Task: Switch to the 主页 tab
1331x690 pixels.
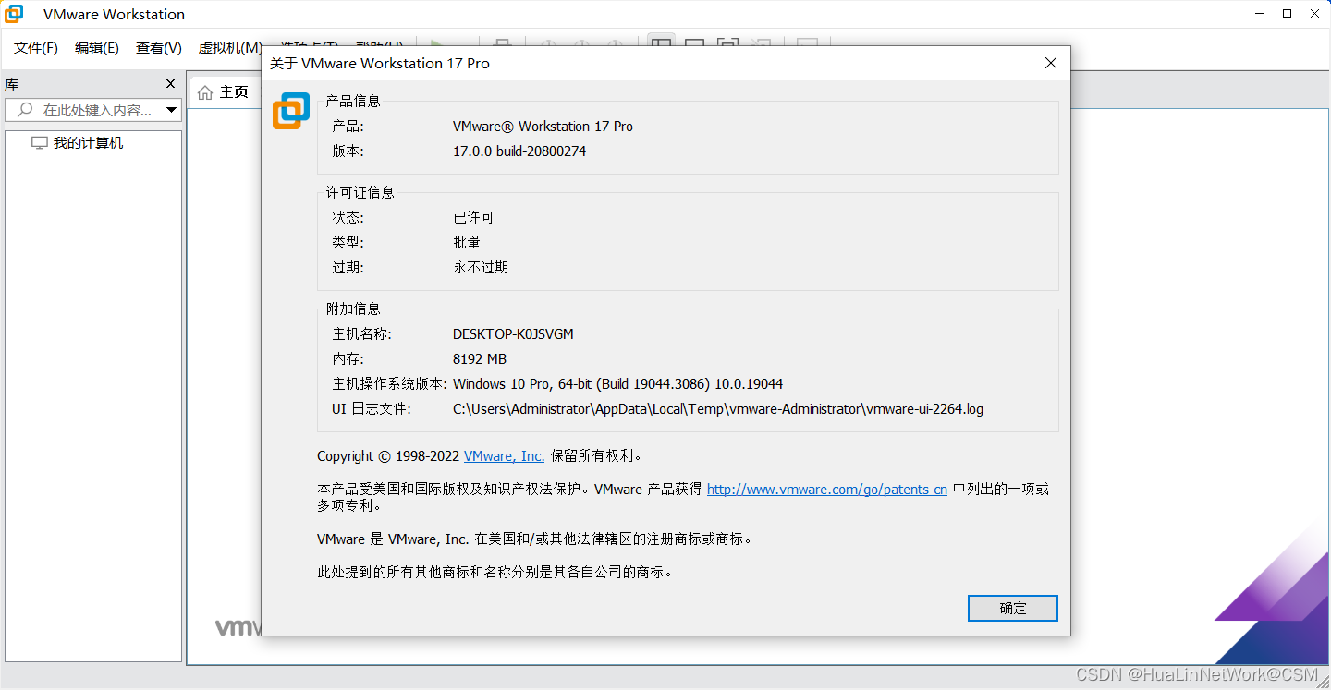Action: pos(224,92)
